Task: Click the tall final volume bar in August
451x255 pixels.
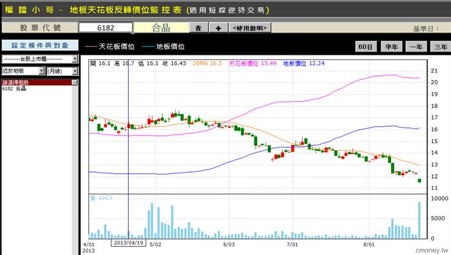Action: click(x=419, y=220)
